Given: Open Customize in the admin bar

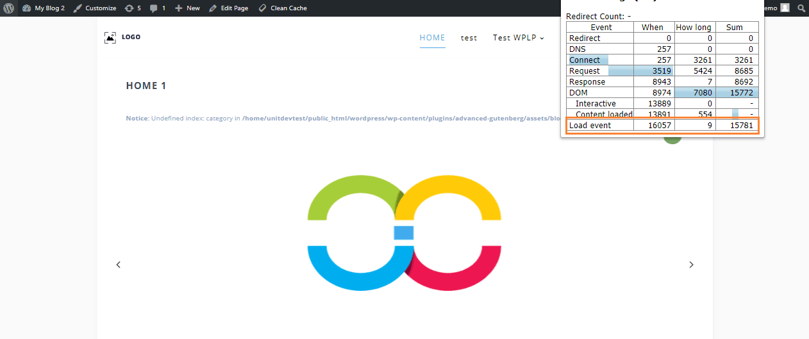Looking at the screenshot, I should (95, 8).
